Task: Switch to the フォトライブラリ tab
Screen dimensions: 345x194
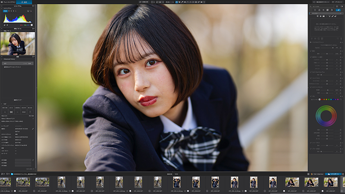Action: pos(8,2)
